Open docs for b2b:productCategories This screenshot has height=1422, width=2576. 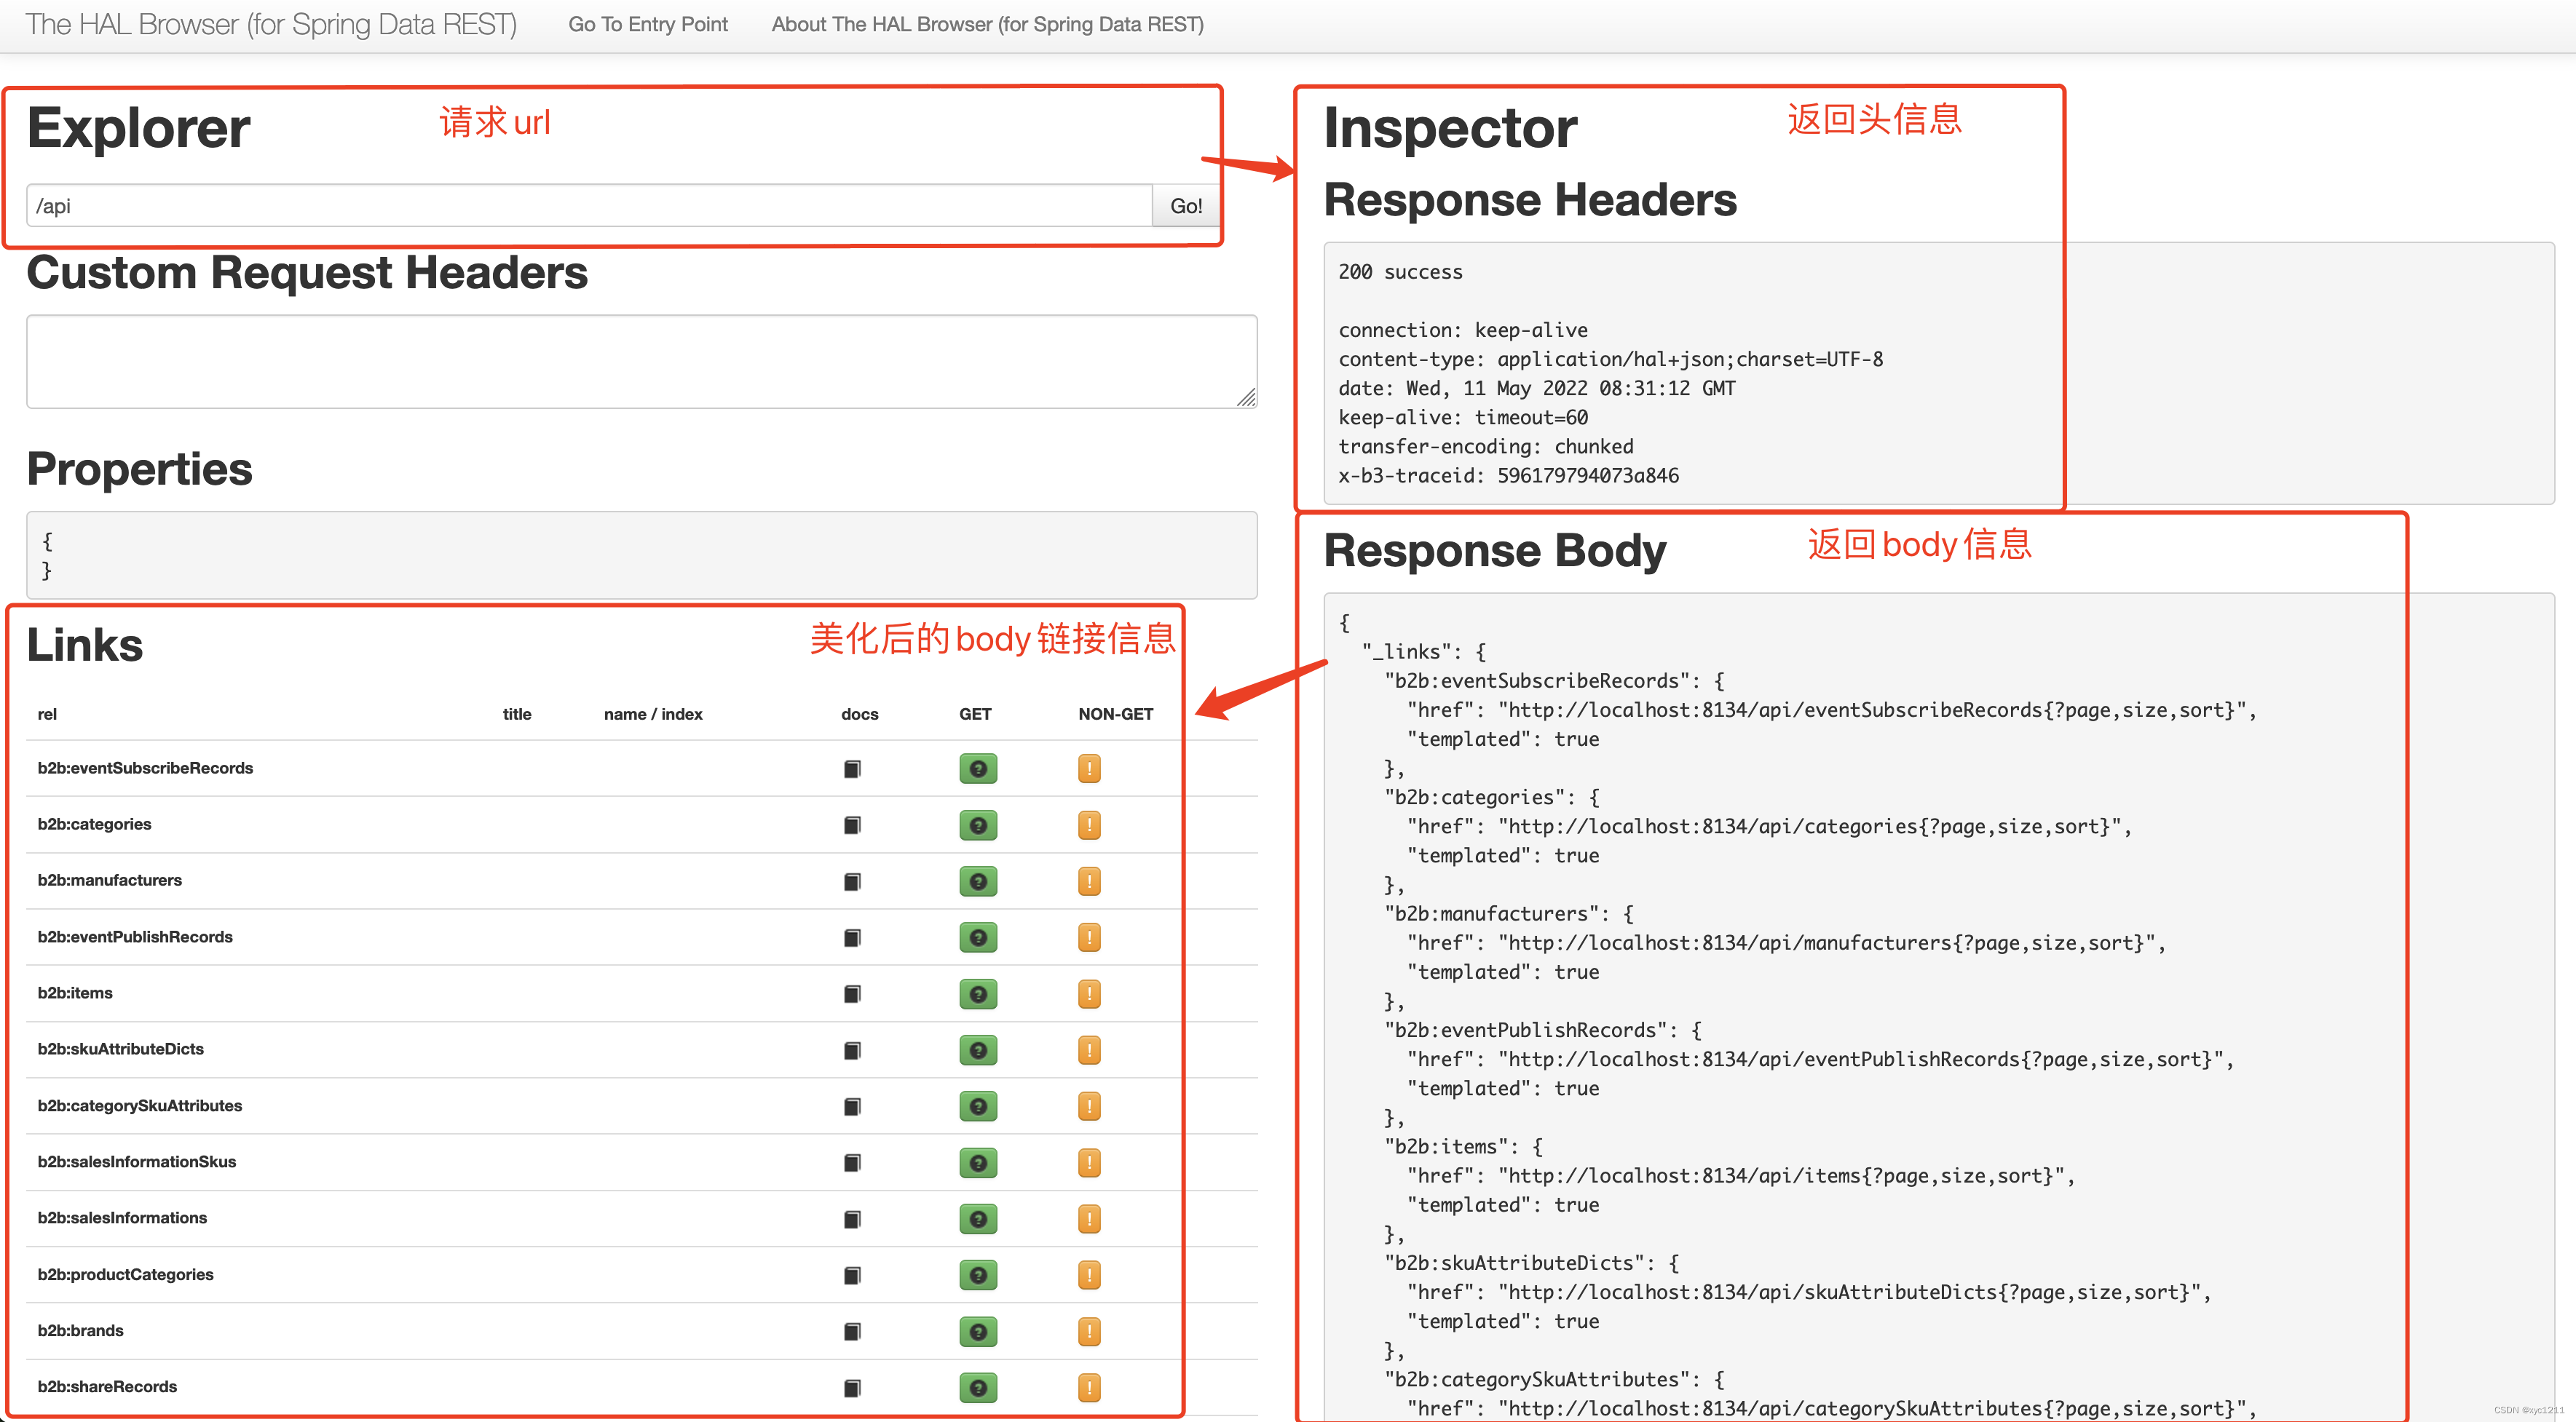(x=852, y=1275)
